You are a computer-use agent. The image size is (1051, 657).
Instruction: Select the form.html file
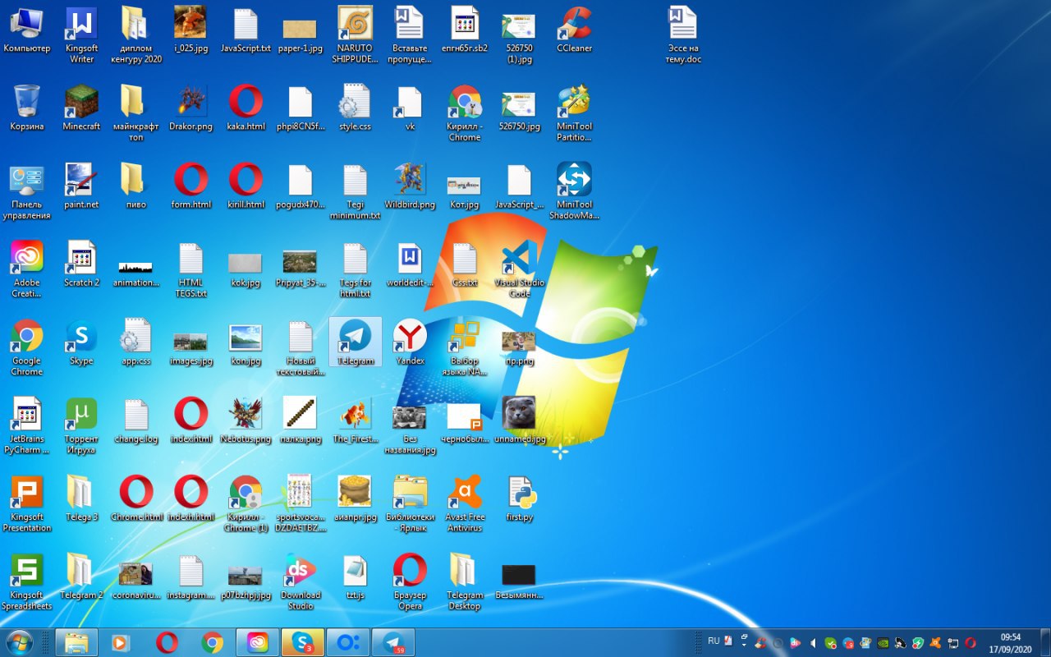point(190,186)
